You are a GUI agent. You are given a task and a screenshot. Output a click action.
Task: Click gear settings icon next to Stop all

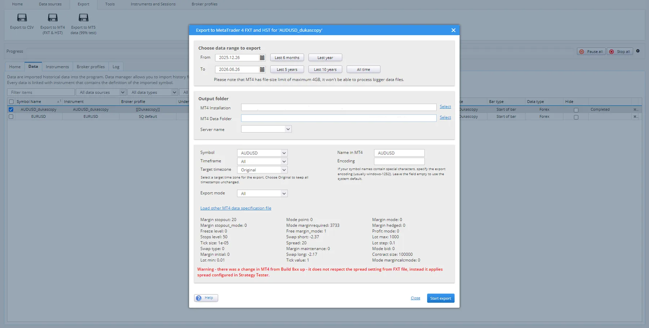point(638,51)
